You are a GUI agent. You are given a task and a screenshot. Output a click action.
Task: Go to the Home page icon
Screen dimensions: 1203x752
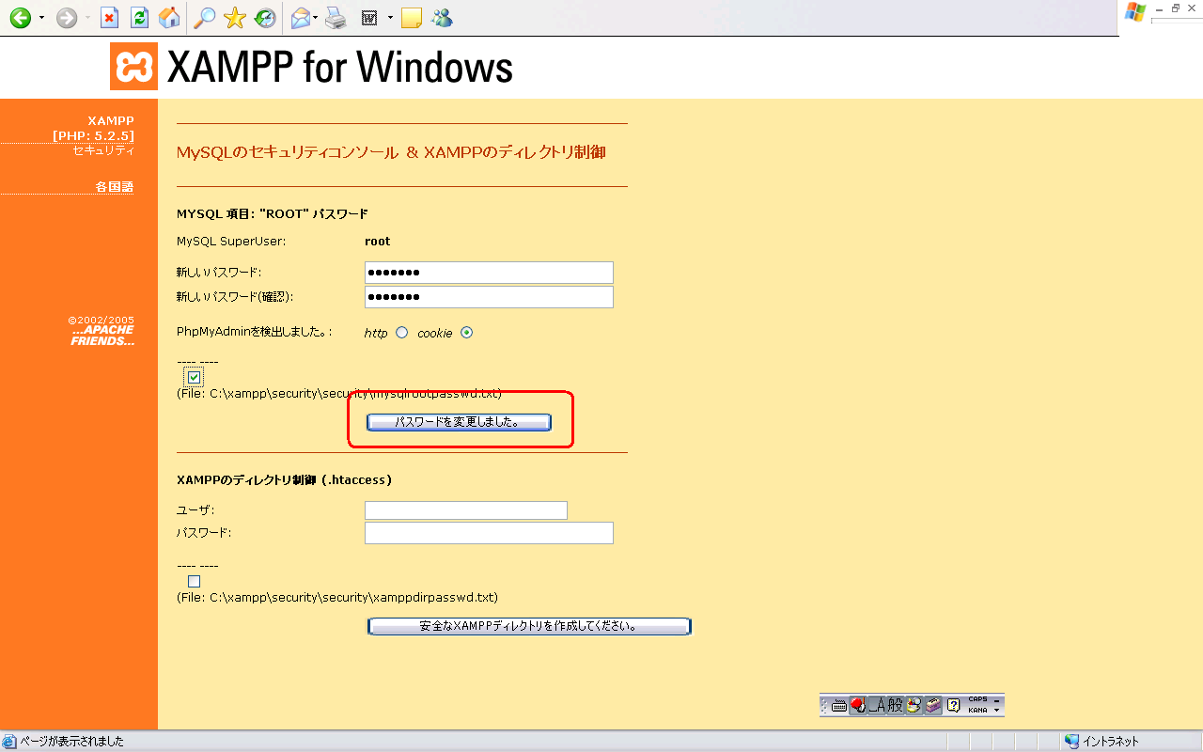click(169, 17)
